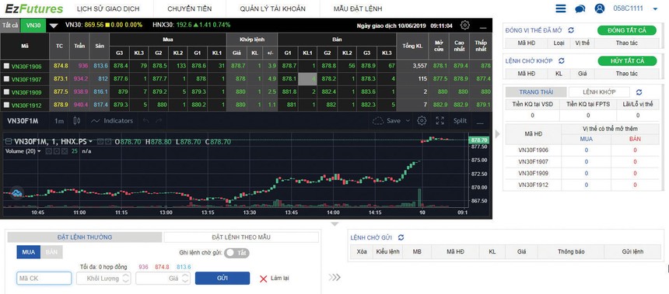Viewport: 669px width, 294px height.
Task: Open the hamburger menu icon
Action: 561,9
